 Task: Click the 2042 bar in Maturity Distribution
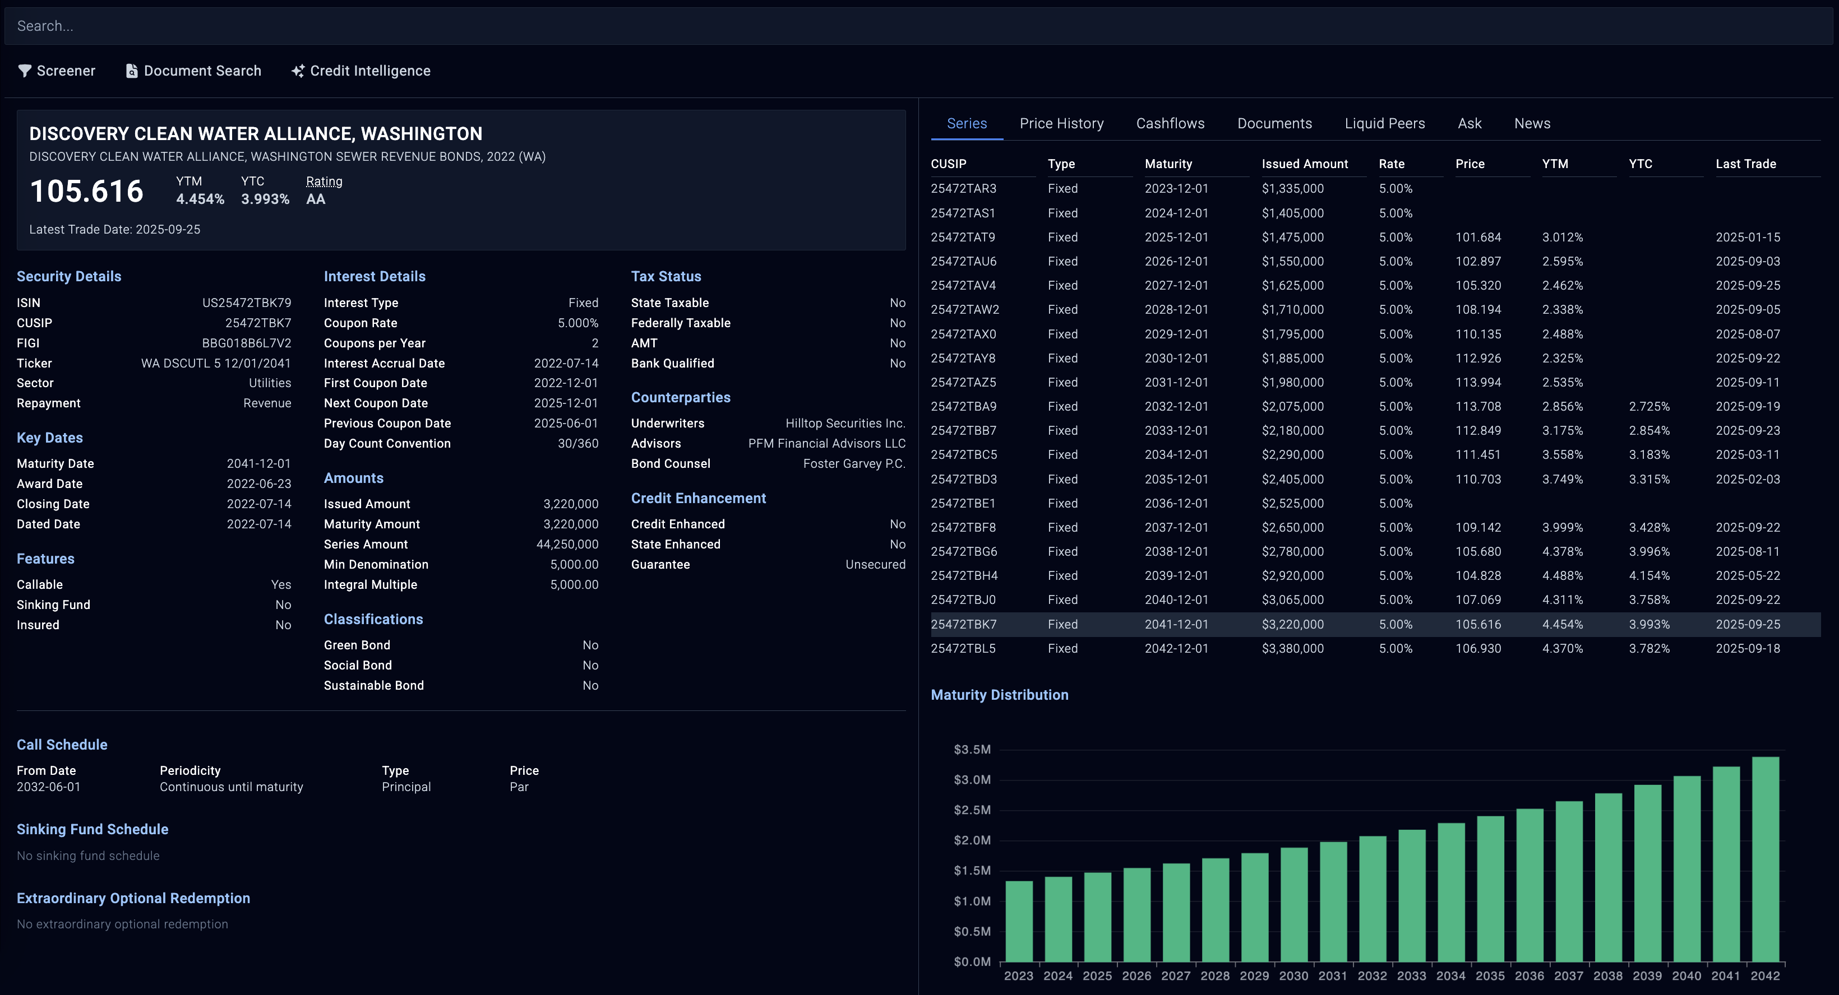pyautogui.click(x=1765, y=859)
